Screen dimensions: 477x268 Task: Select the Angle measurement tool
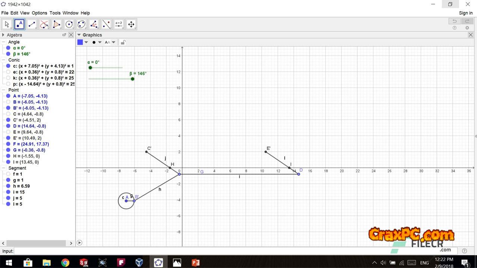pyautogui.click(x=94, y=25)
